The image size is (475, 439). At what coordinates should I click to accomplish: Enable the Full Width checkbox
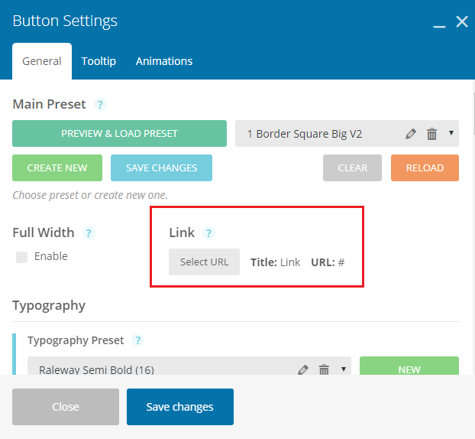click(22, 257)
